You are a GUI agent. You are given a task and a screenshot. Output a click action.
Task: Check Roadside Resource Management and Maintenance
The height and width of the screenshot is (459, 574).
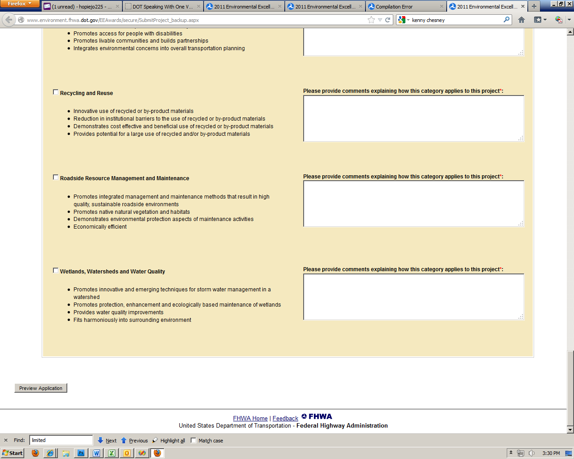[x=56, y=178]
